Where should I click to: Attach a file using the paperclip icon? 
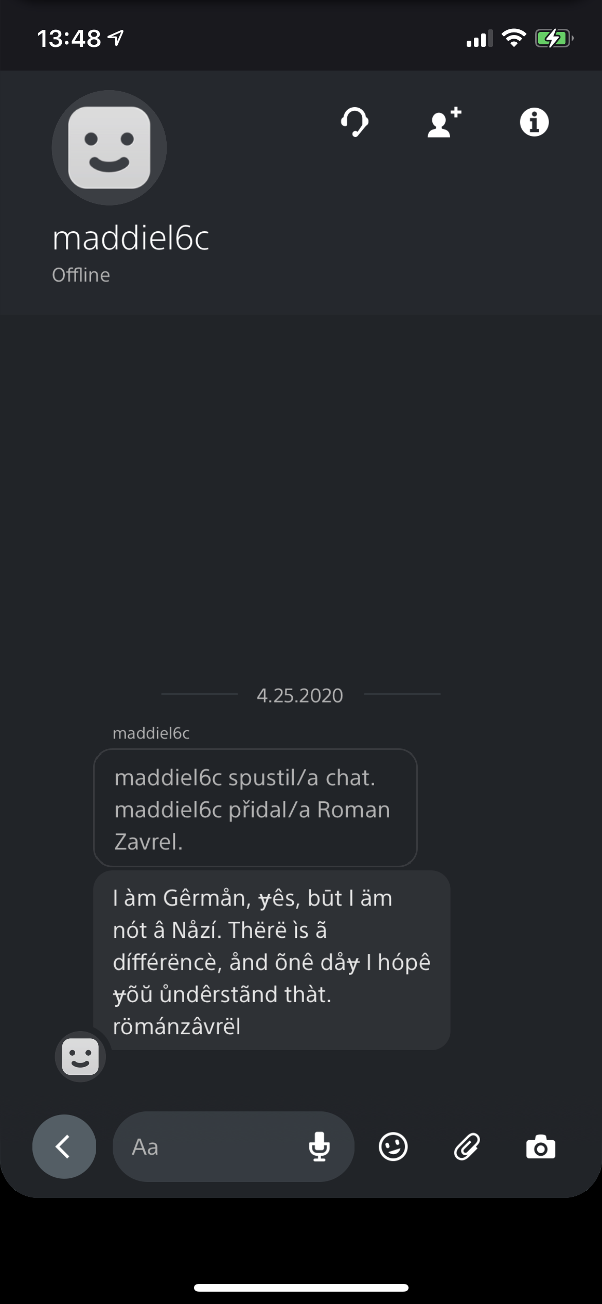click(x=467, y=1146)
